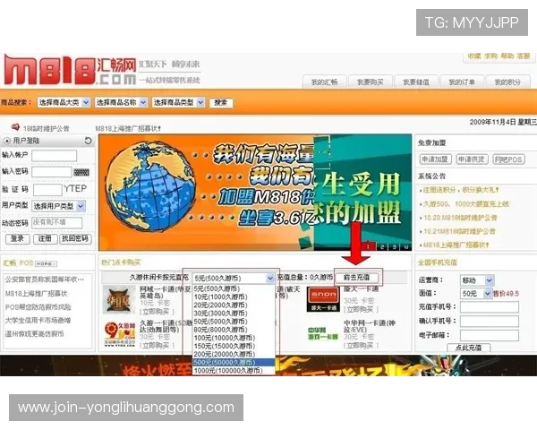The image size is (537, 430).
Task: Open the 运营商 移动 dropdown
Action: [477, 280]
